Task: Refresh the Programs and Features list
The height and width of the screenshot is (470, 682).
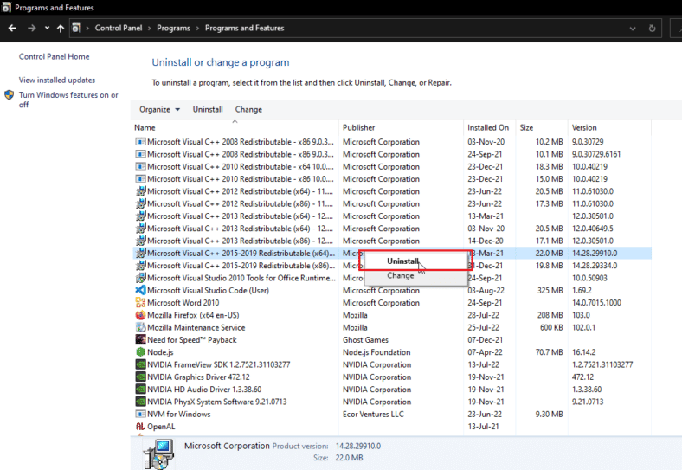Action: (x=652, y=29)
